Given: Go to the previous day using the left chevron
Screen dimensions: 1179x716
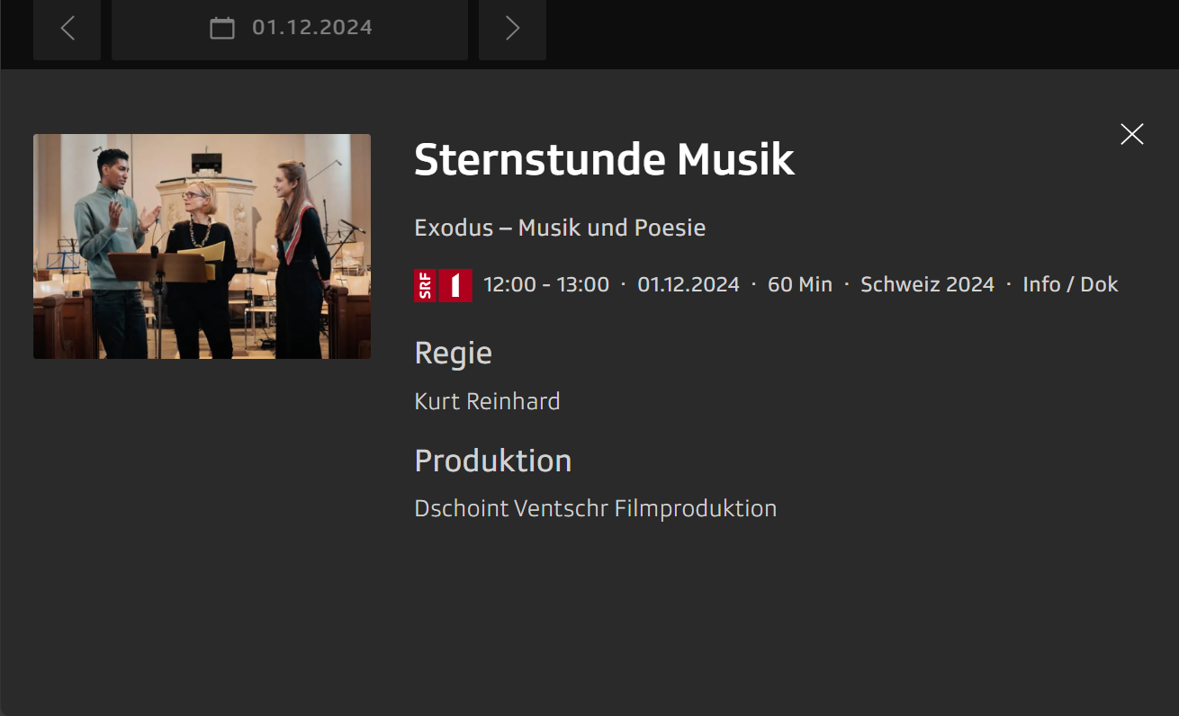Looking at the screenshot, I should pos(67,28).
